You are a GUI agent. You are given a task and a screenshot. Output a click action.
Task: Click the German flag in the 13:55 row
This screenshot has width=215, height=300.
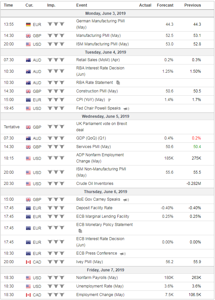tap(28, 24)
